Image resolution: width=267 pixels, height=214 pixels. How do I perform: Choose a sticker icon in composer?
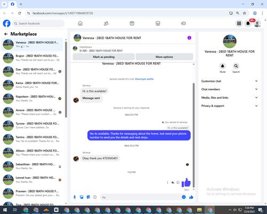point(88,197)
